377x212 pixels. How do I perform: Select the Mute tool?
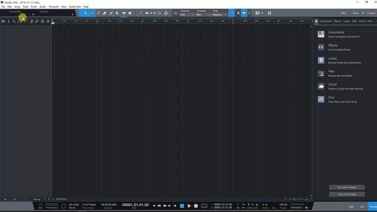click(x=117, y=13)
